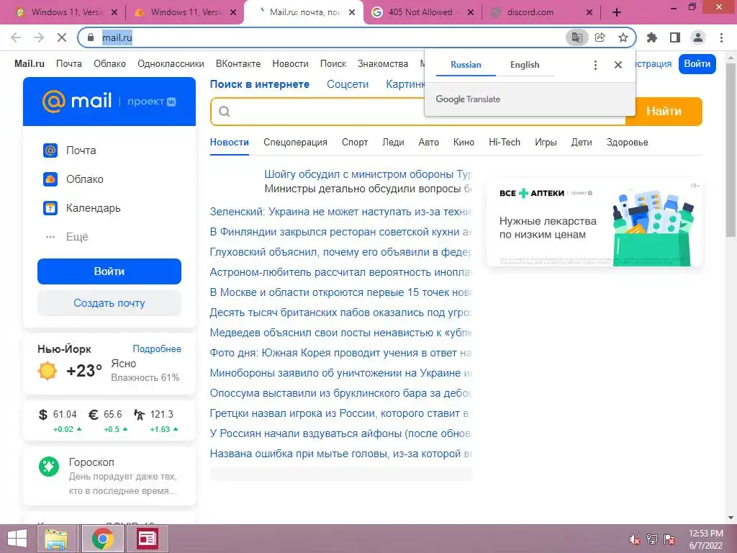Screen dimensions: 737x553
Task: Bookmark this page with star icon
Action: (623, 37)
